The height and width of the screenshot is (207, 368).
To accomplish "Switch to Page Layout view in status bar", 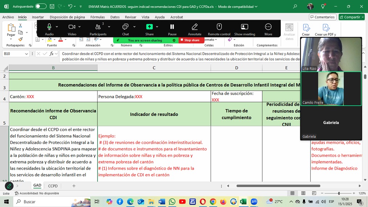I will click(303, 193).
